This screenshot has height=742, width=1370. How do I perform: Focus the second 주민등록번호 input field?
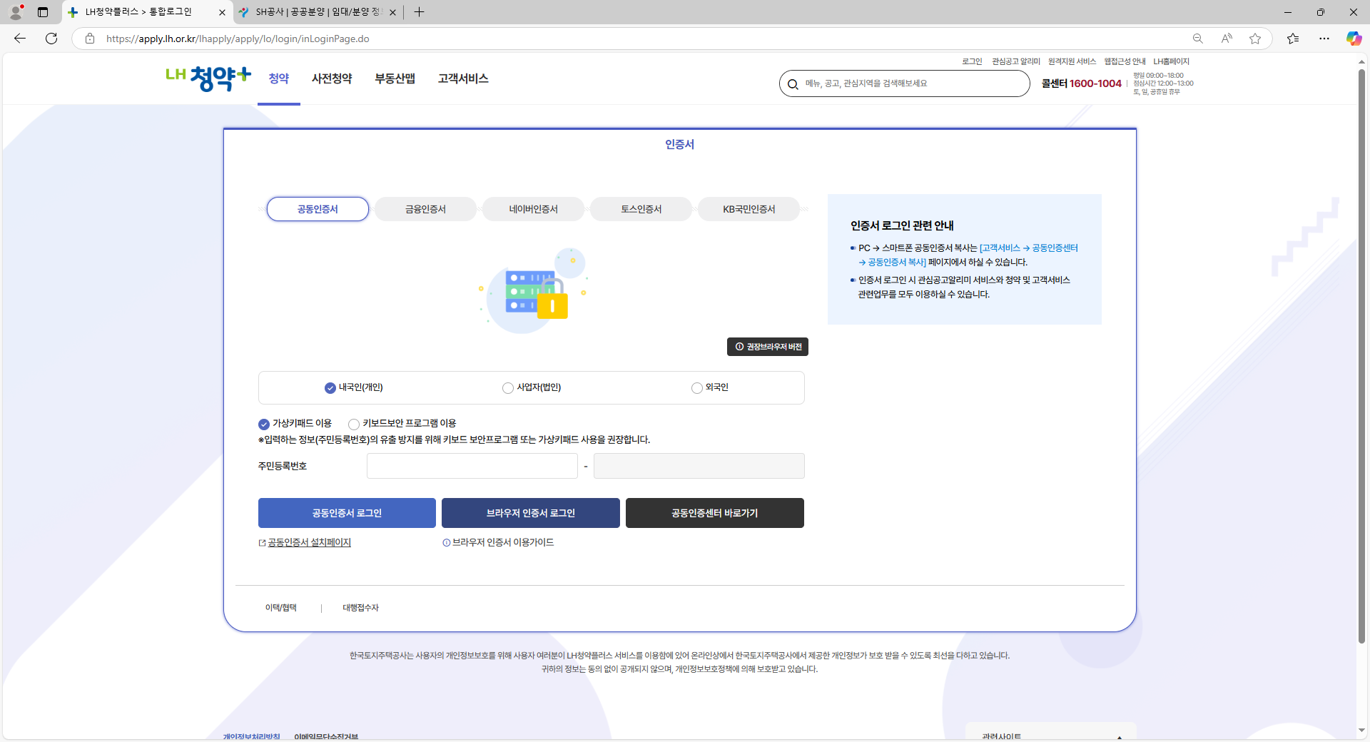pos(699,466)
